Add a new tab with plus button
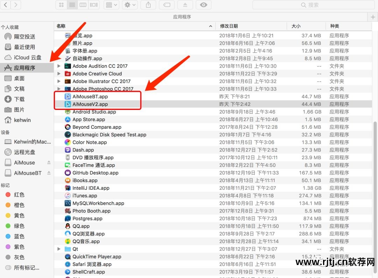 (373, 17)
